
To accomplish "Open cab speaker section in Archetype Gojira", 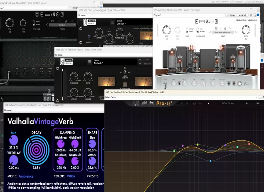I will coord(58,14).
